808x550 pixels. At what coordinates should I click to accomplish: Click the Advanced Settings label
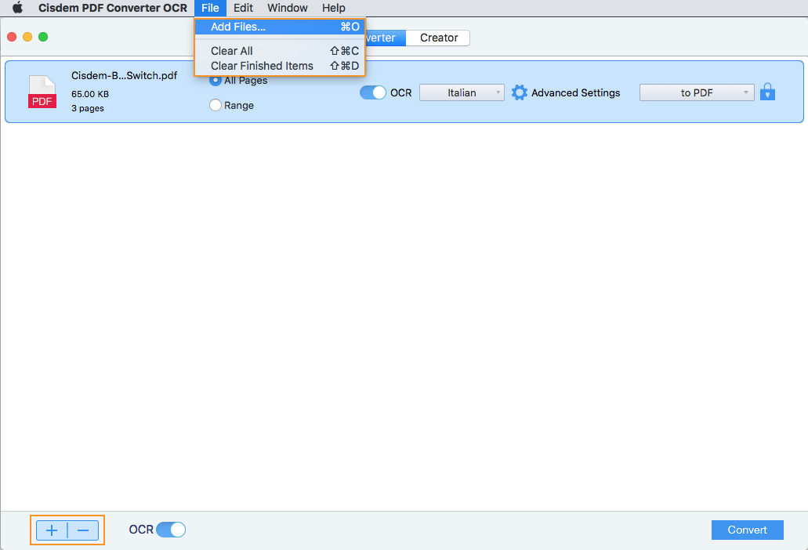click(x=575, y=92)
